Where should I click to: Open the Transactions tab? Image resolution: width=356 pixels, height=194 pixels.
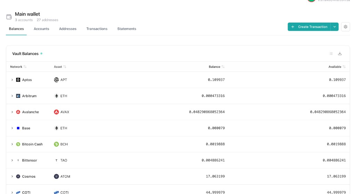pos(97,29)
